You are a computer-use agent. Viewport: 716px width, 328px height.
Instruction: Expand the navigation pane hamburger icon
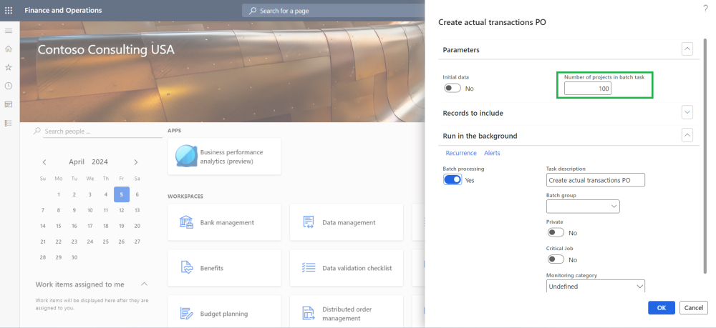click(8, 31)
